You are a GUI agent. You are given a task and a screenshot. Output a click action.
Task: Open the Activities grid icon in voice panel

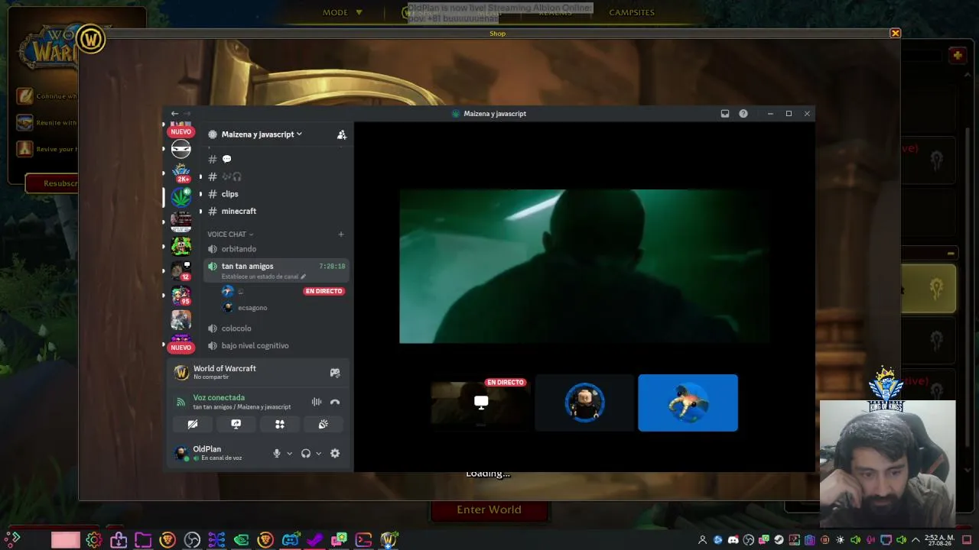click(280, 424)
